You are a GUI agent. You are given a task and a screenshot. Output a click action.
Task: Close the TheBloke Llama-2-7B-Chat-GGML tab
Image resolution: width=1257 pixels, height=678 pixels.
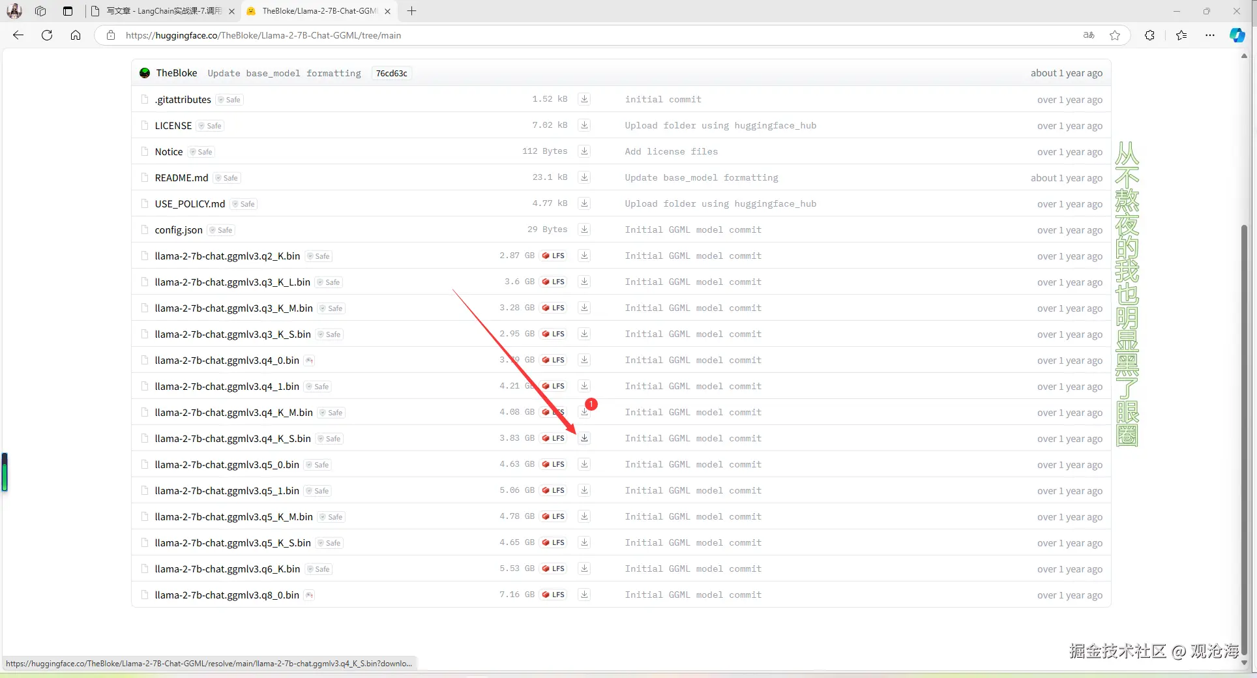387,11
